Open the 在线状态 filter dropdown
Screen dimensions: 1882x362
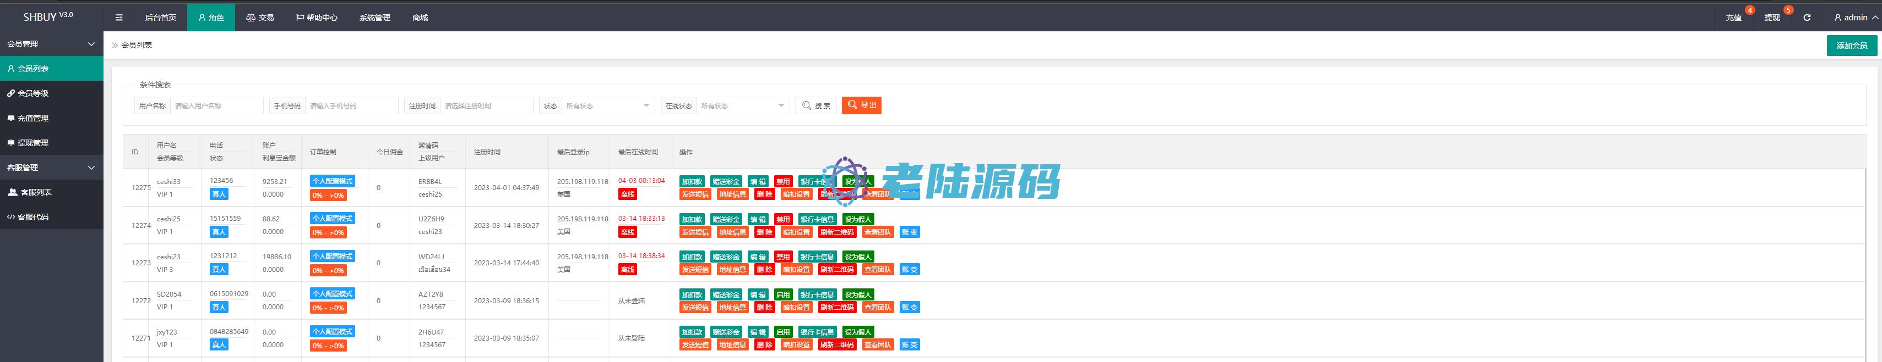point(742,105)
